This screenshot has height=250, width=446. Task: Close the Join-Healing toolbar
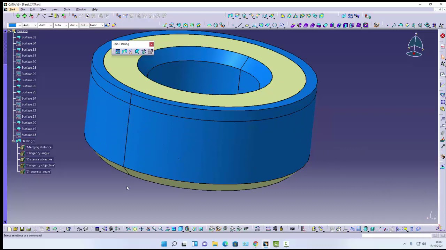click(x=151, y=44)
